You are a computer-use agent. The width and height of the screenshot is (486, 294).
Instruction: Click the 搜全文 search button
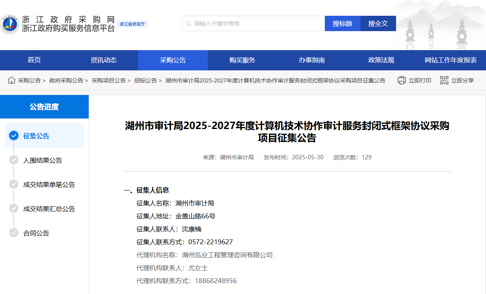[378, 23]
